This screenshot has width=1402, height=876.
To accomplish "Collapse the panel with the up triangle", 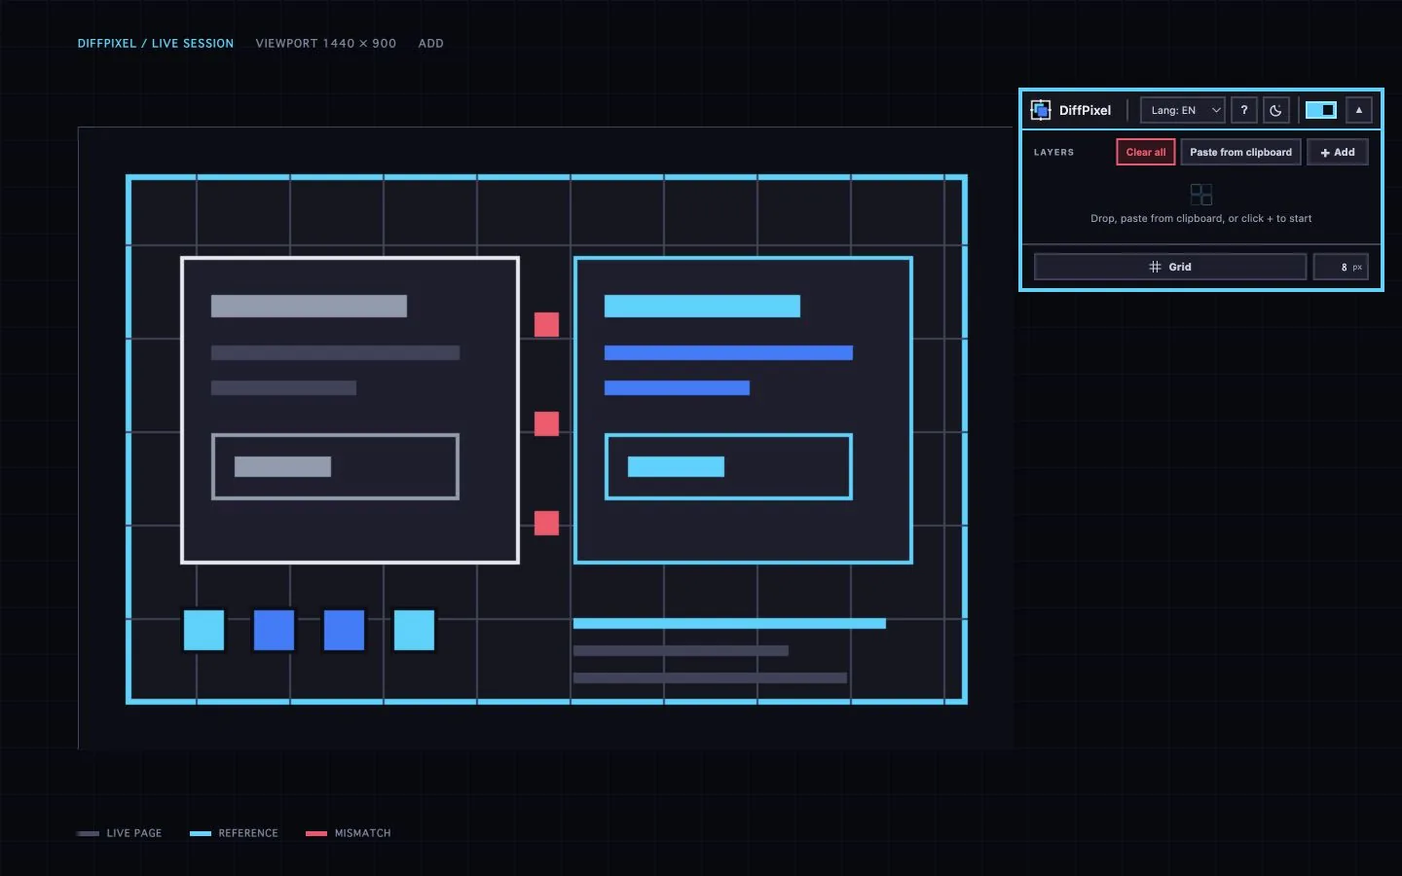I will pyautogui.click(x=1359, y=110).
